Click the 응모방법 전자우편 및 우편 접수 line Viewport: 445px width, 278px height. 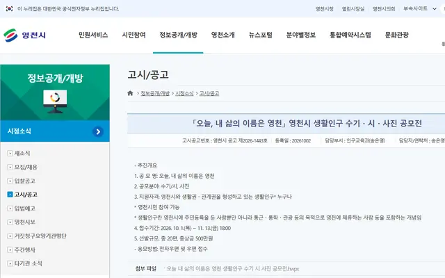coord(171,249)
